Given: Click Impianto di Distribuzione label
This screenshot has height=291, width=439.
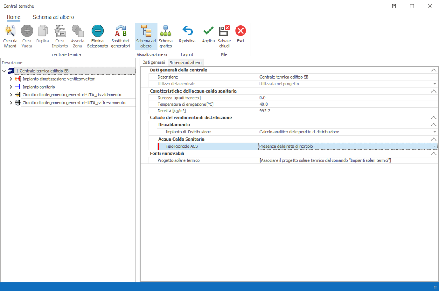Looking at the screenshot, I should (x=188, y=132).
